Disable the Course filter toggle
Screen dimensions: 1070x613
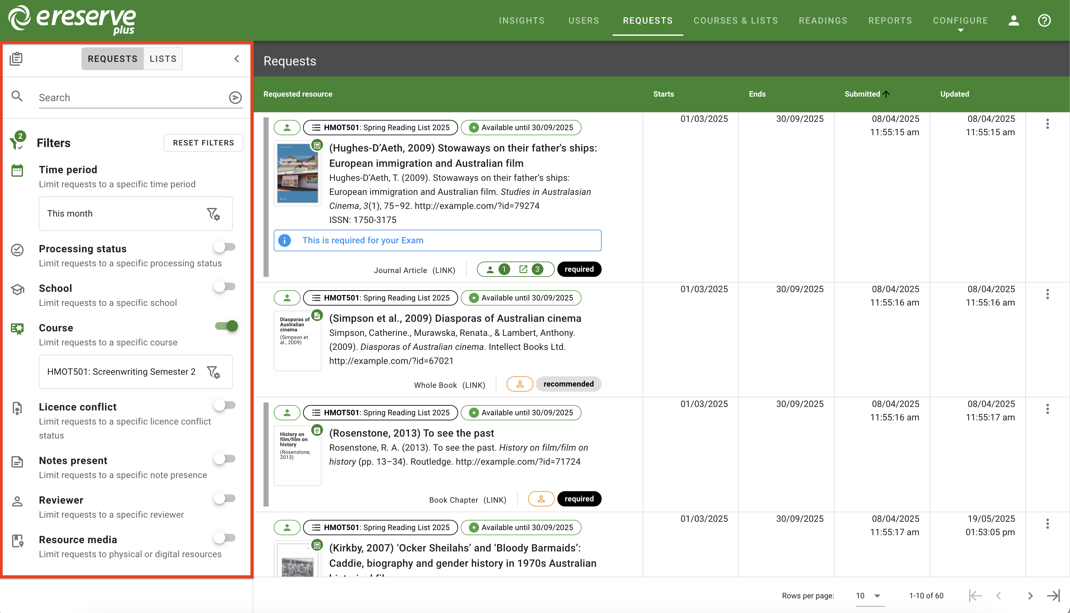point(226,325)
